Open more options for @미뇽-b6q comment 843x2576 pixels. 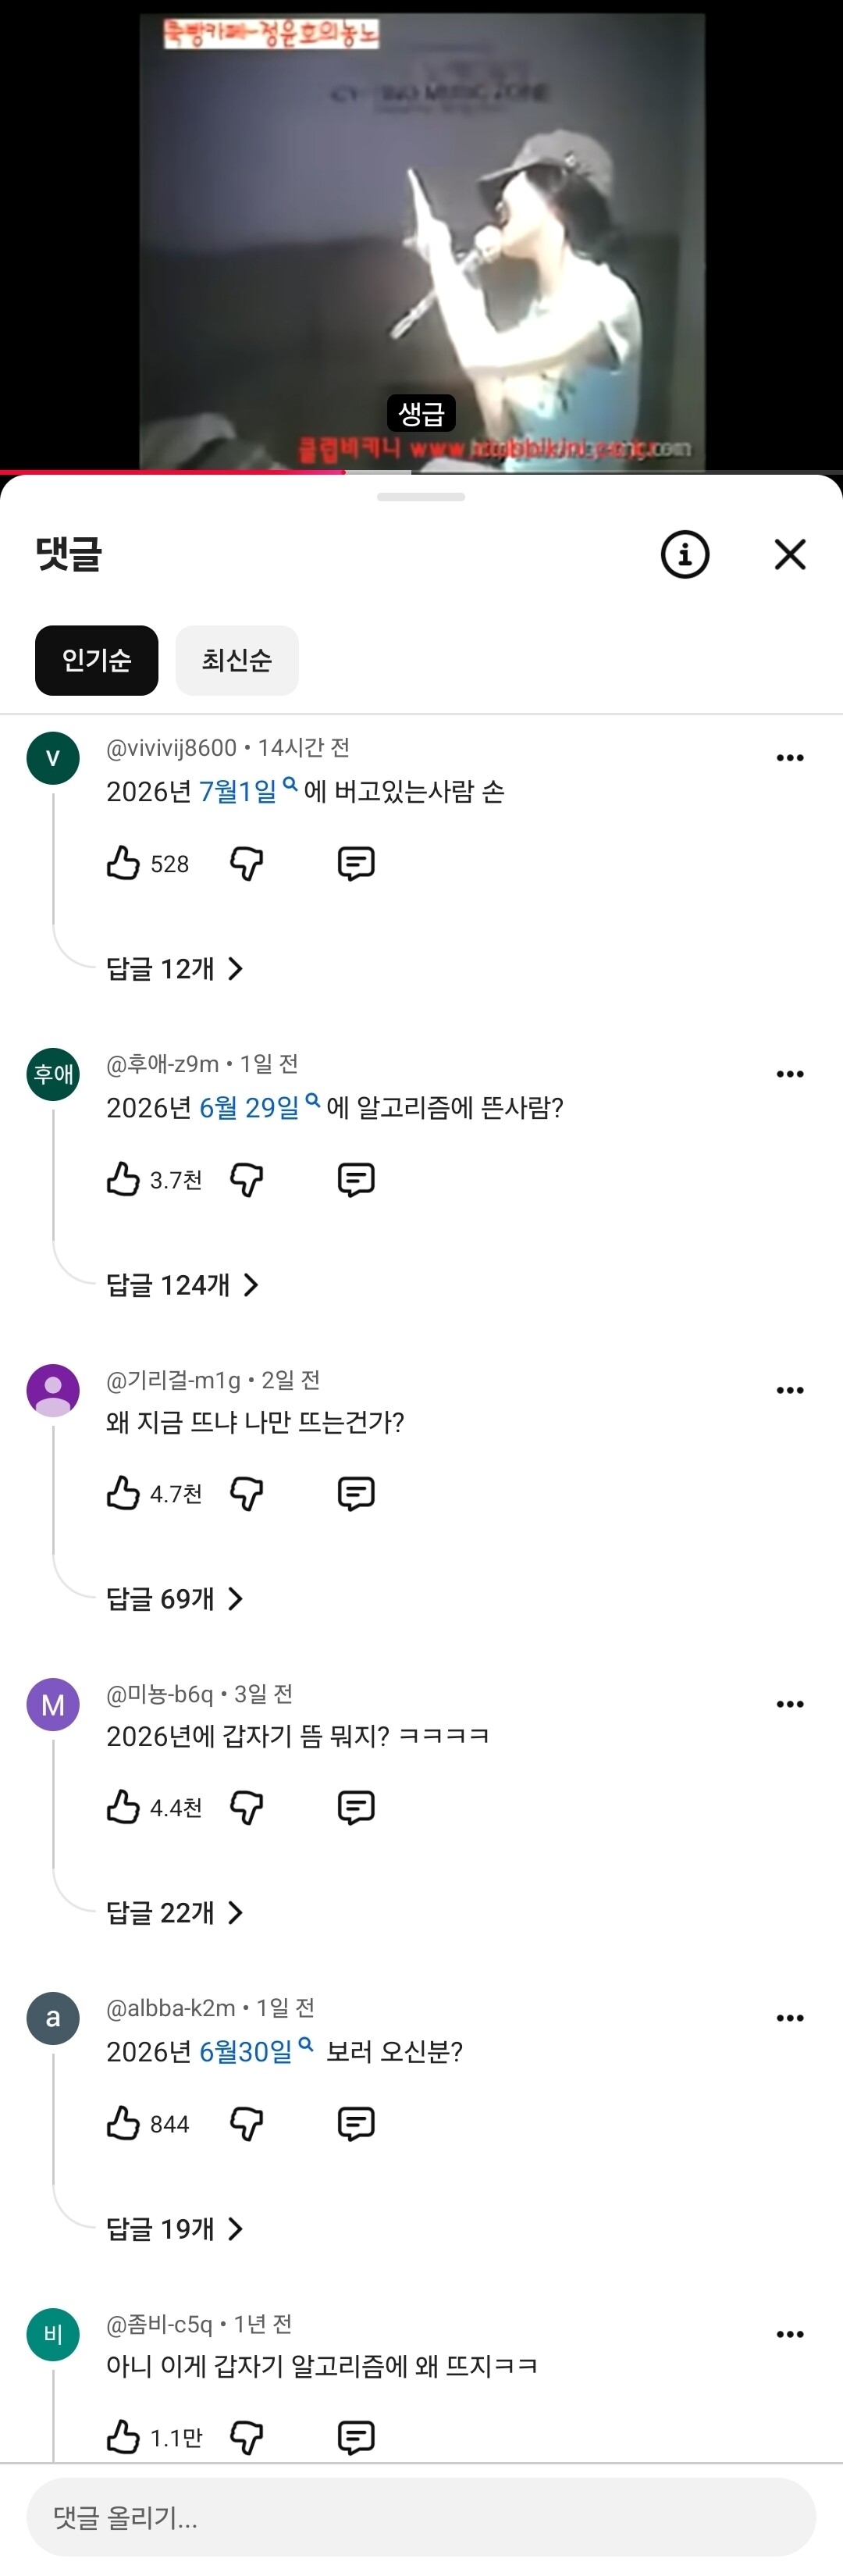pyautogui.click(x=790, y=1704)
